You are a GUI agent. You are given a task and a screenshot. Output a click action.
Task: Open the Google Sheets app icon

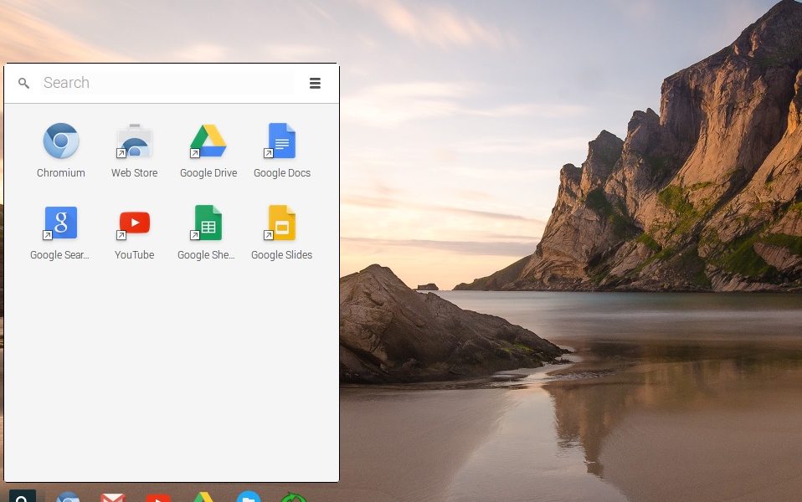click(x=208, y=223)
